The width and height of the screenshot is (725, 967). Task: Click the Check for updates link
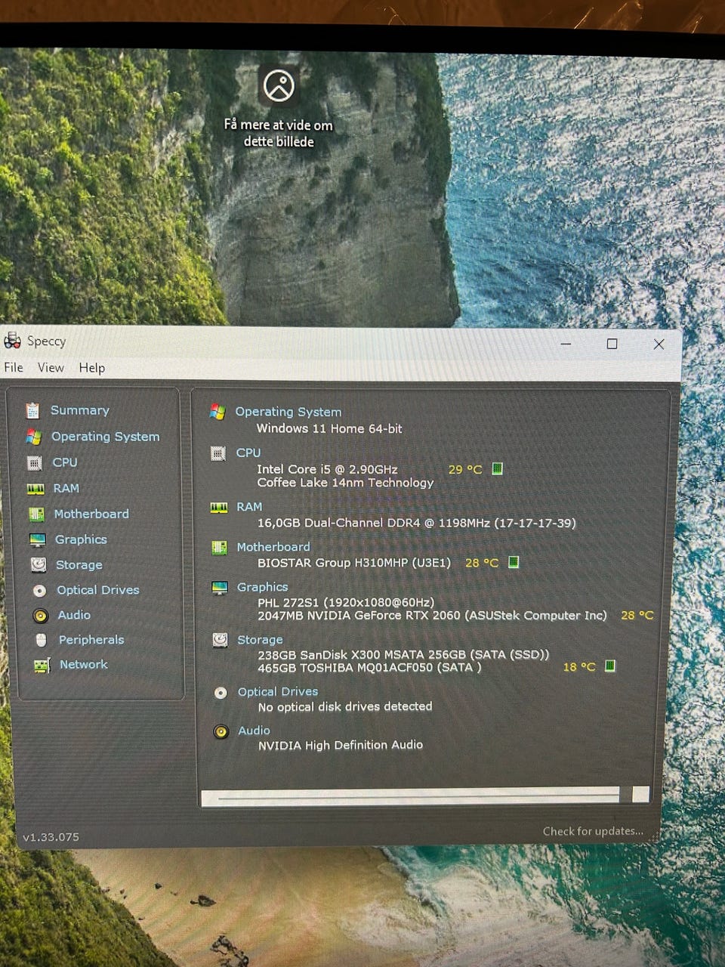click(593, 831)
